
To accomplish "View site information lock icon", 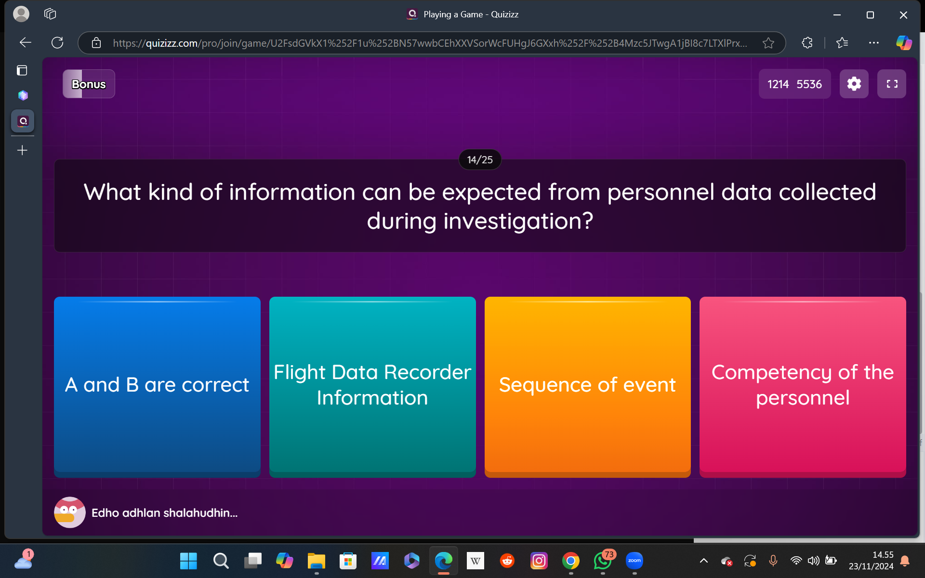I will (96, 43).
